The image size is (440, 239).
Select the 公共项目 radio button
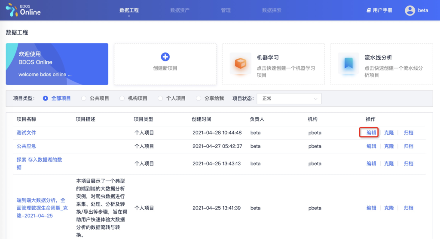84,98
